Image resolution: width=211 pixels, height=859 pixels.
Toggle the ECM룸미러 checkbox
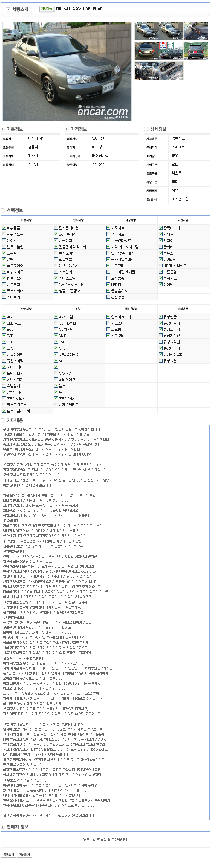pos(56,234)
